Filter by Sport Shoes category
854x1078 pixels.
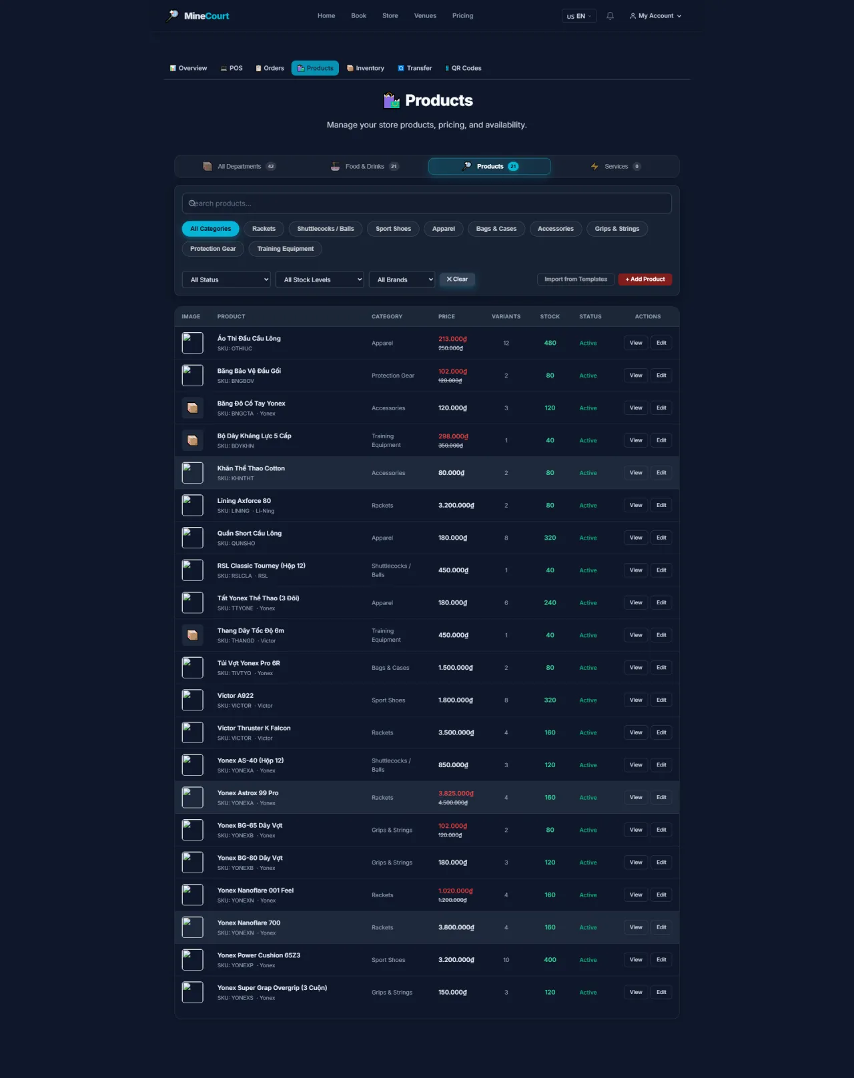[394, 229]
